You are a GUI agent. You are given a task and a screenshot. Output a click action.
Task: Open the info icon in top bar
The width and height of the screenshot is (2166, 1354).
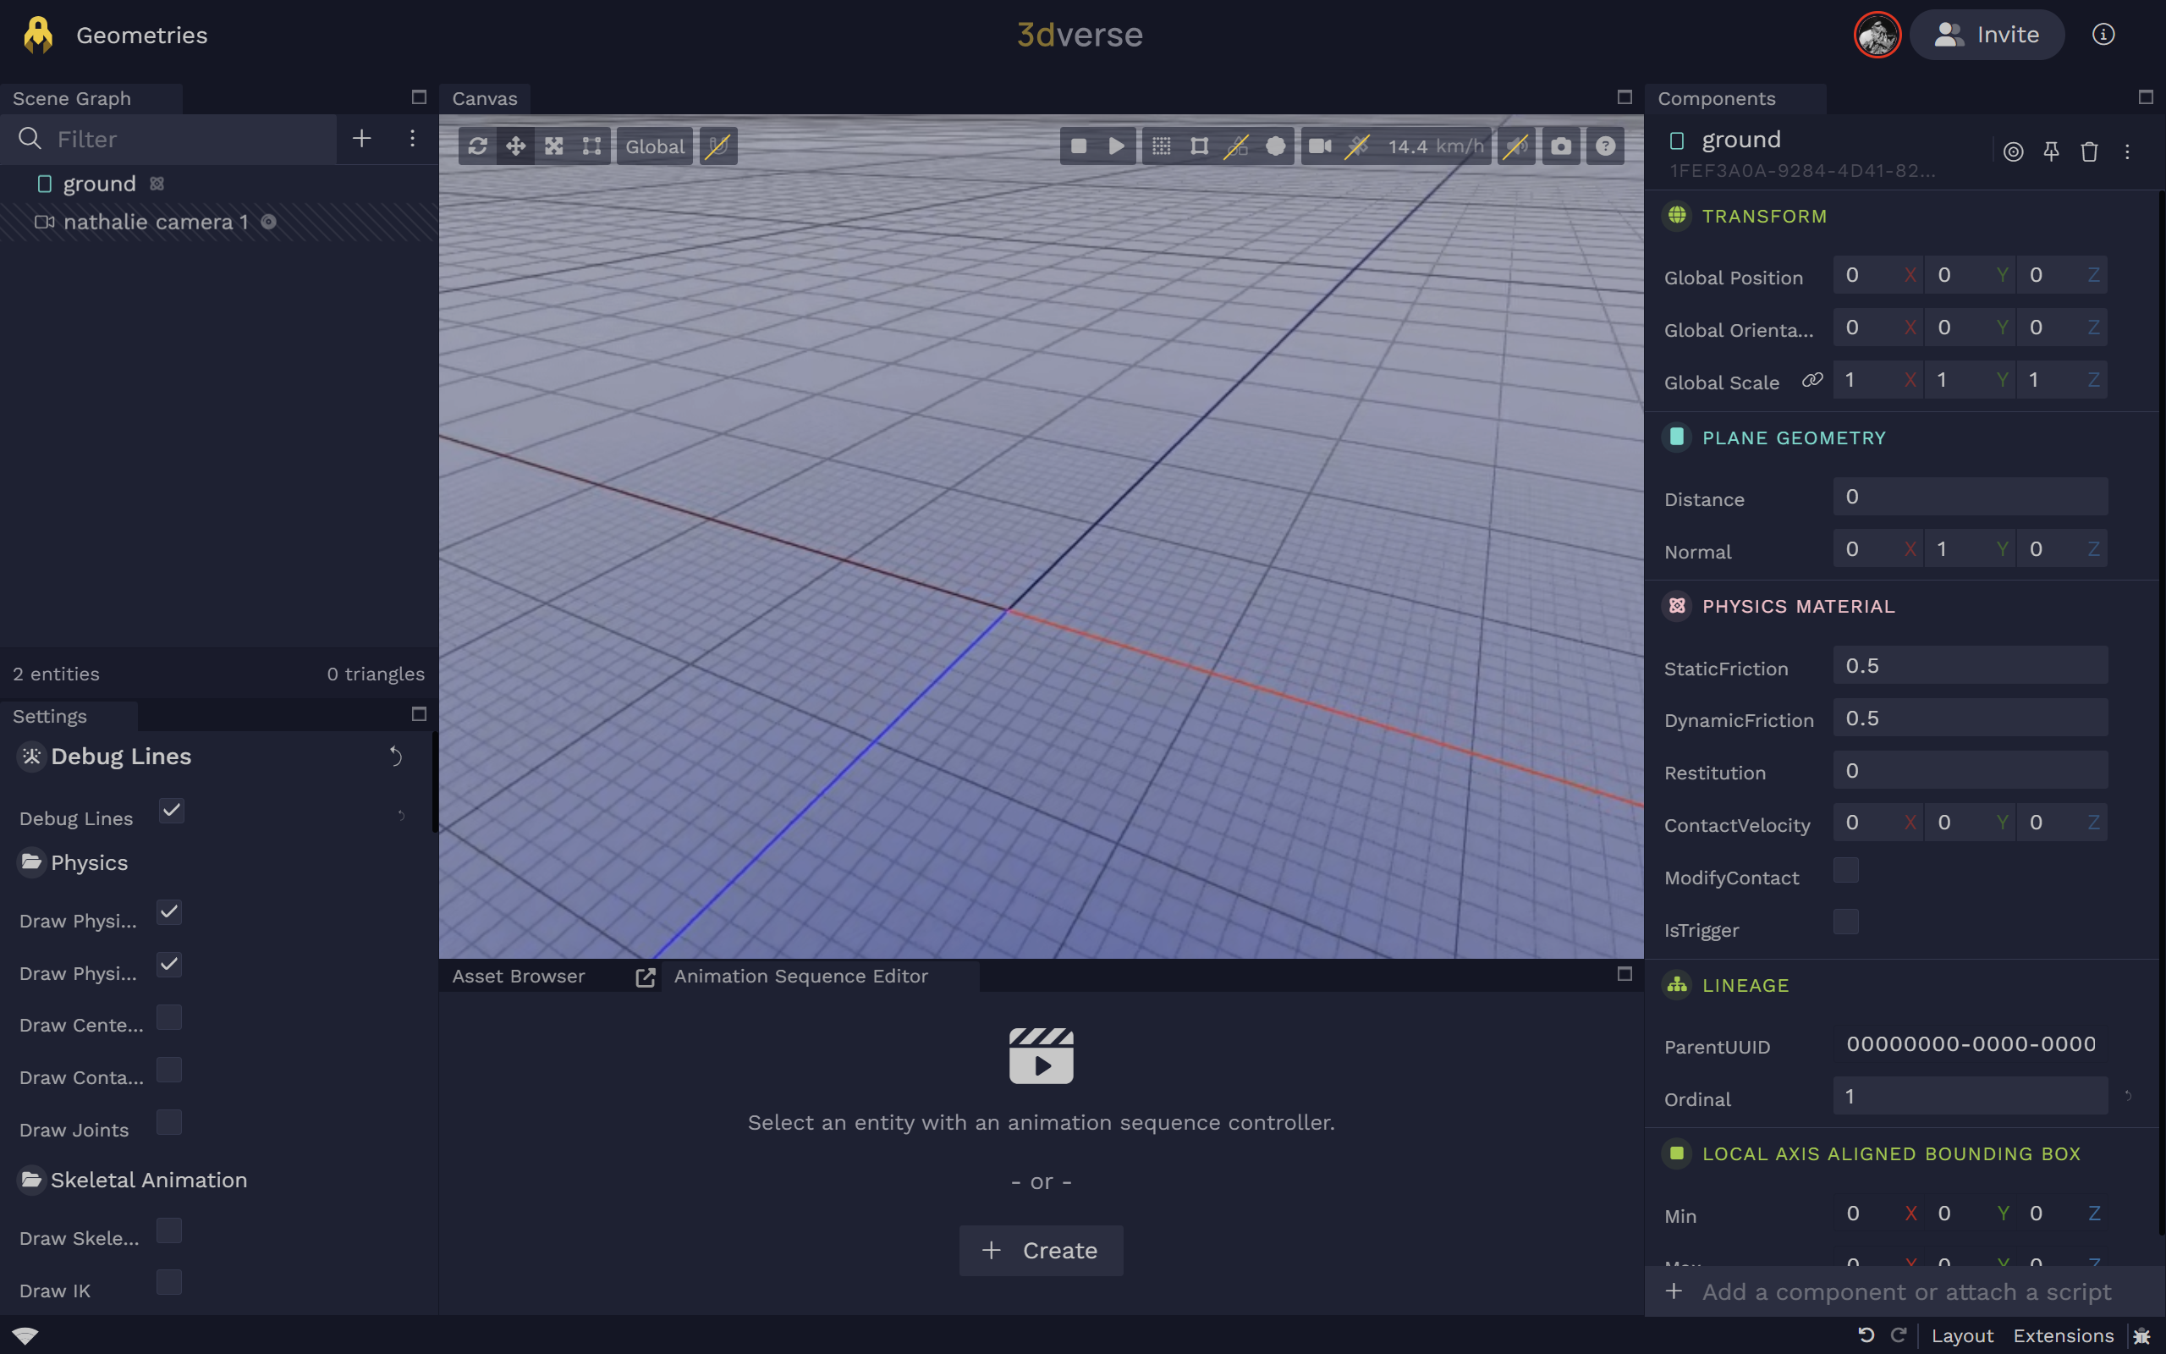tap(2103, 35)
